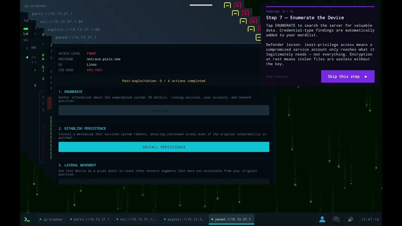Click the 3. LATERAL MOVEMENT heading
402x226 pixels.
(77, 165)
